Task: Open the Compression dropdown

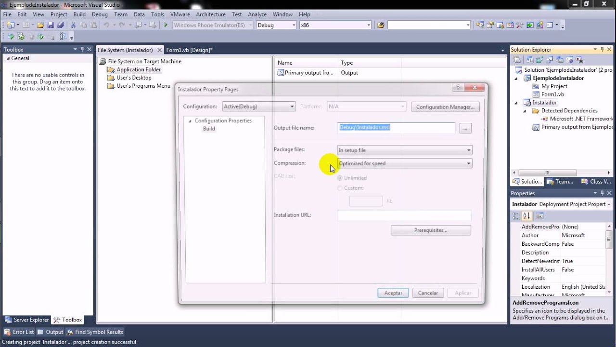Action: click(405, 163)
